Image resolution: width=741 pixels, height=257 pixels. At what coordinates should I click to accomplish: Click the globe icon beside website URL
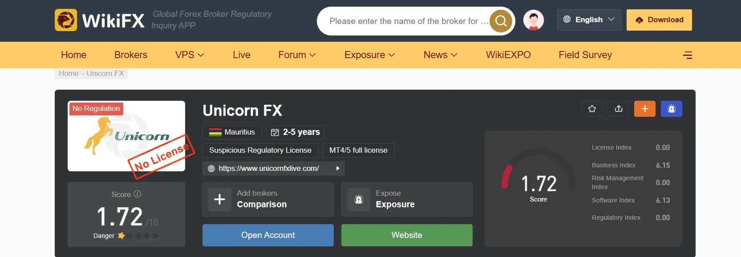coord(211,169)
